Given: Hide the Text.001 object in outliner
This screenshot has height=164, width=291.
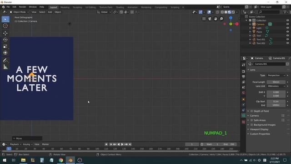Looking at the screenshot, I should 287,40.
